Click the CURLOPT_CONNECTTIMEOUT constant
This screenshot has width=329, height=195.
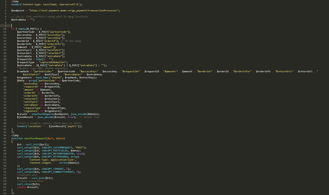click(x=58, y=172)
